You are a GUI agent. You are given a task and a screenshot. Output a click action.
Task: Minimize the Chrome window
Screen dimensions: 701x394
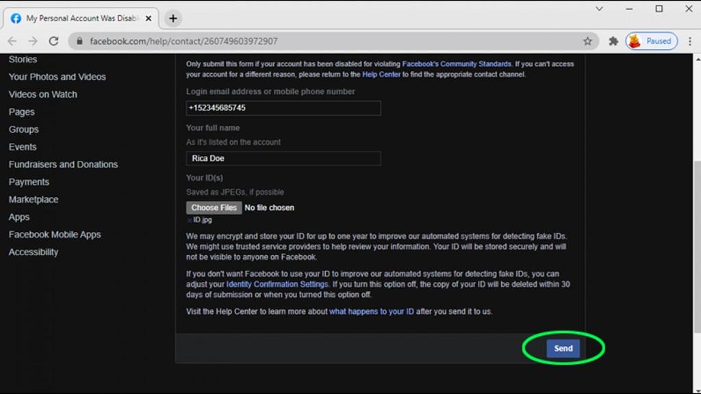629,8
